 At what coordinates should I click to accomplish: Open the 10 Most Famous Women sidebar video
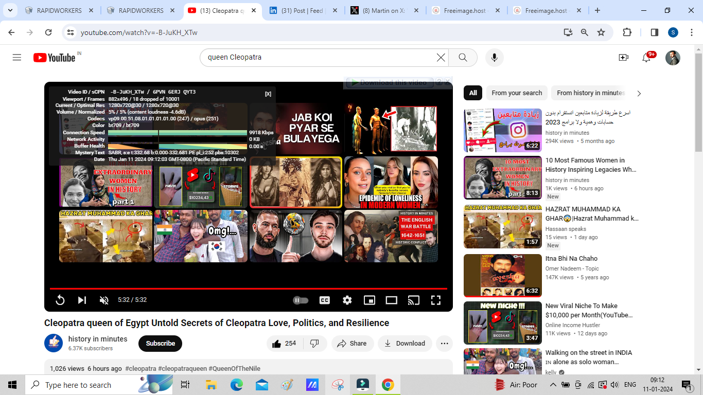(591, 165)
